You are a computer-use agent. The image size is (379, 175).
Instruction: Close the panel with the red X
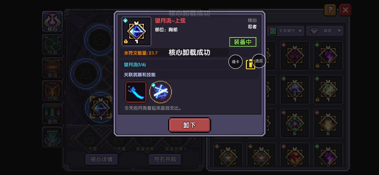345,10
